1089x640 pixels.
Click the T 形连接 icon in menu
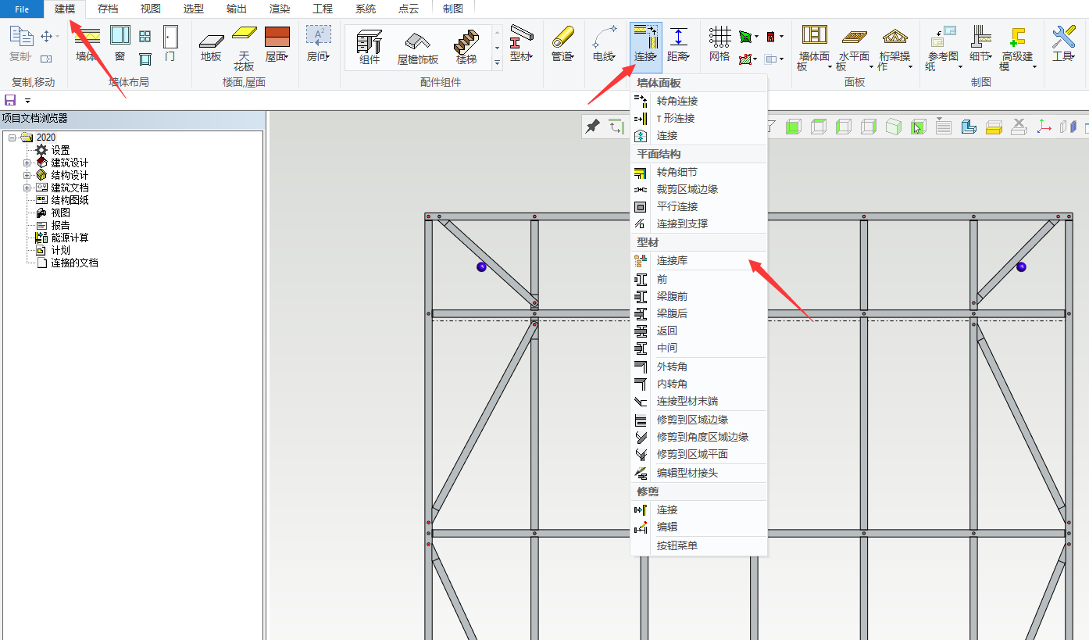641,118
